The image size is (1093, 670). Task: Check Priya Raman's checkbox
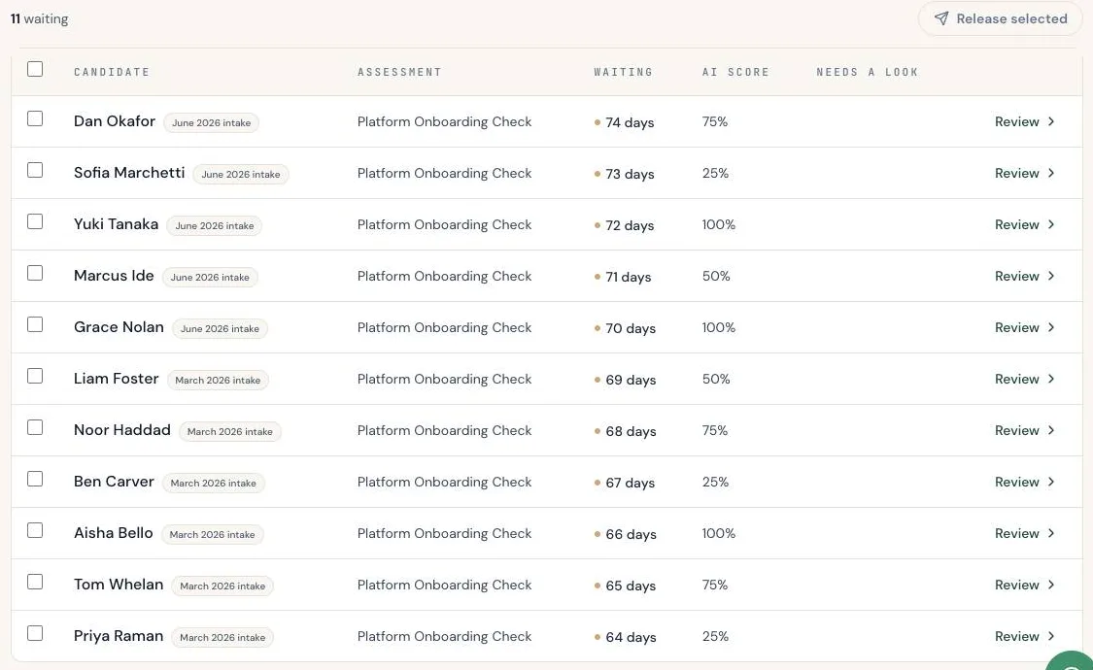click(x=35, y=633)
